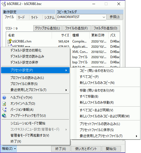Click the bSCRIBE app icon in title bar
Image resolution: width=141 pixels, height=153 pixels.
pyautogui.click(x=4, y=4)
